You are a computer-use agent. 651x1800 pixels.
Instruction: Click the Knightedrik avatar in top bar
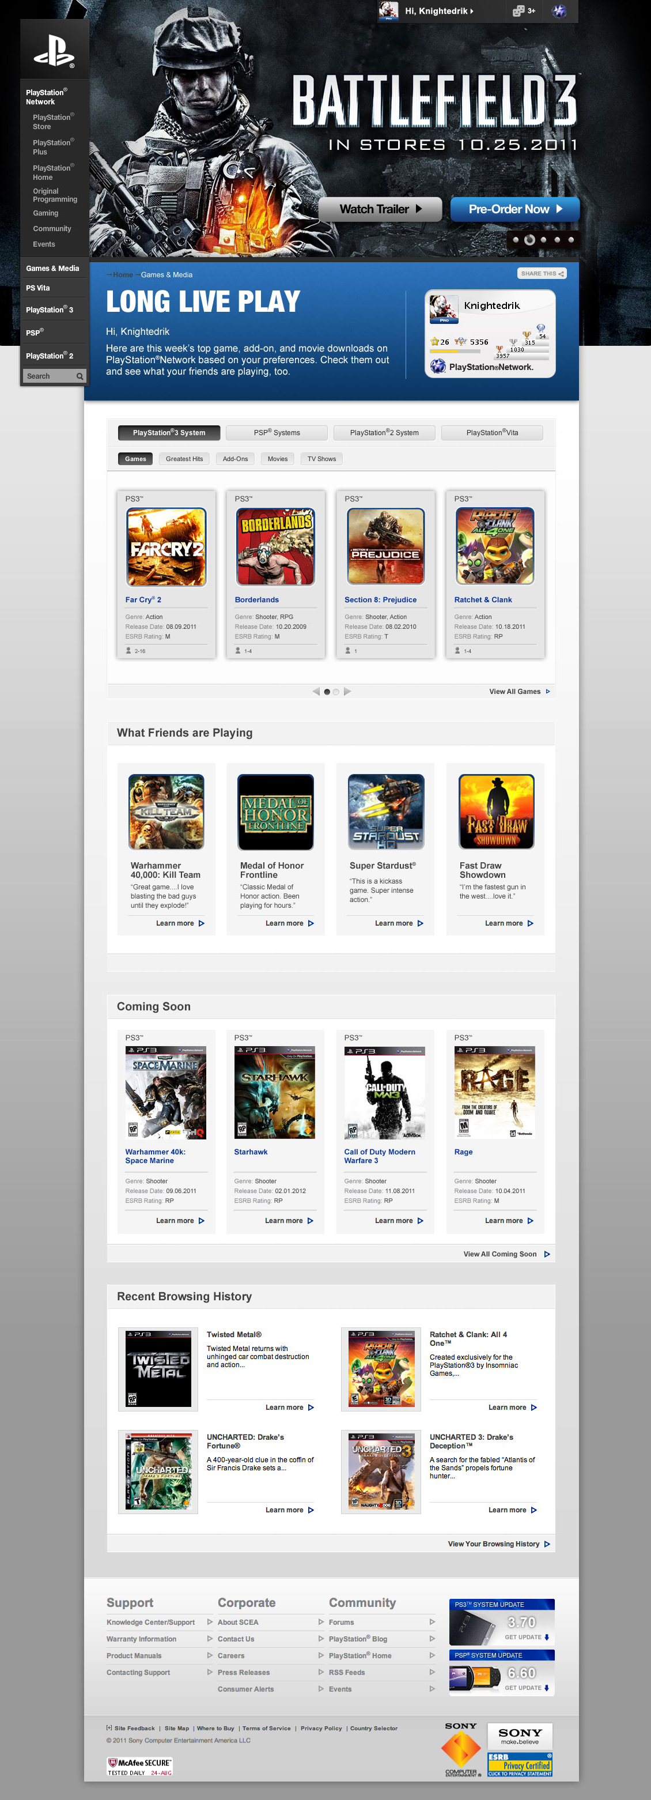tap(388, 10)
